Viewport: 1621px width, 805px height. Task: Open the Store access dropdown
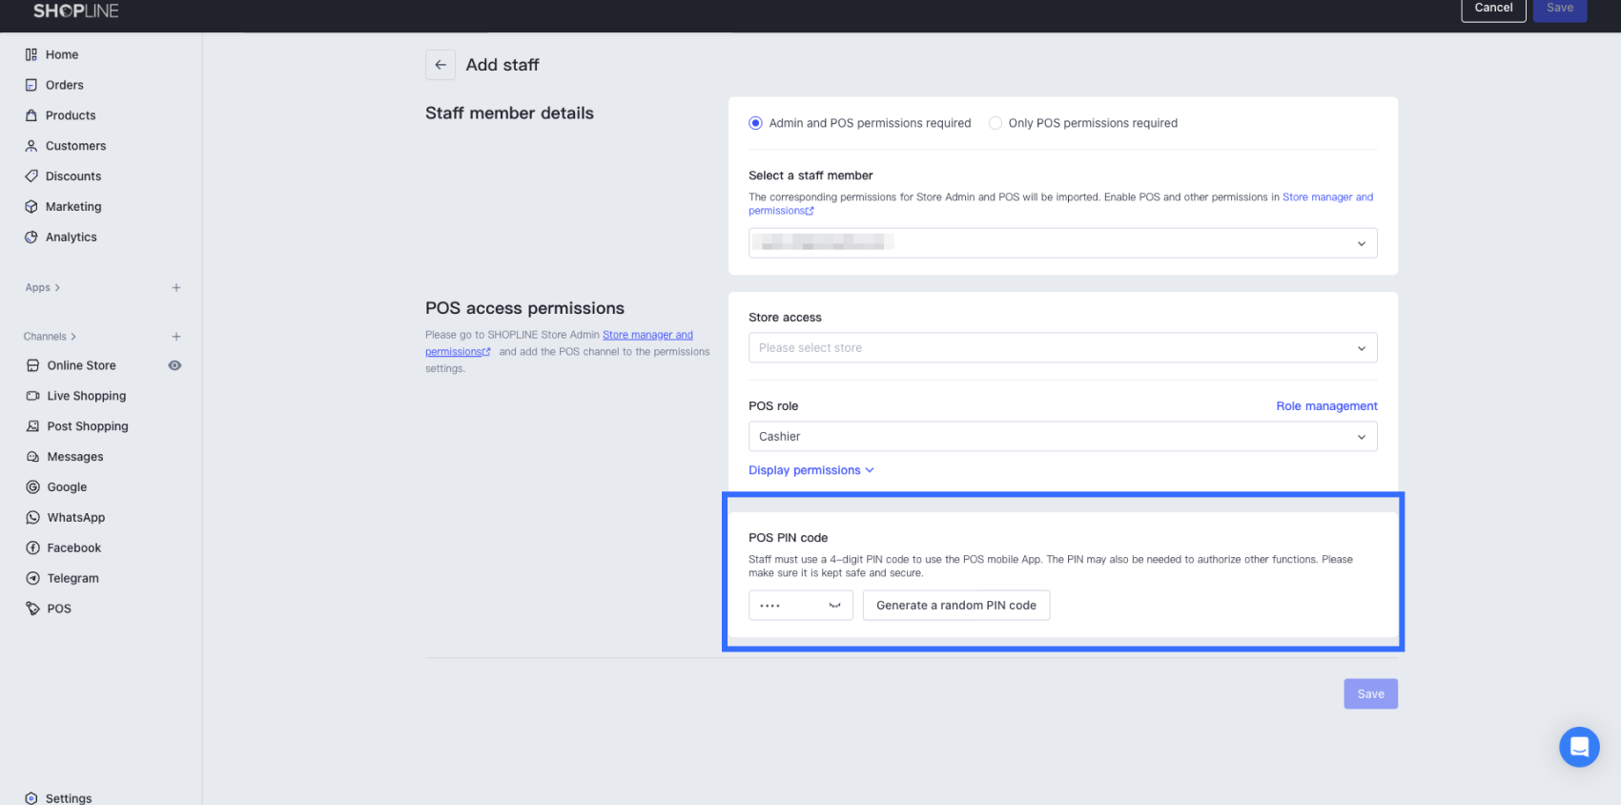tap(1062, 348)
